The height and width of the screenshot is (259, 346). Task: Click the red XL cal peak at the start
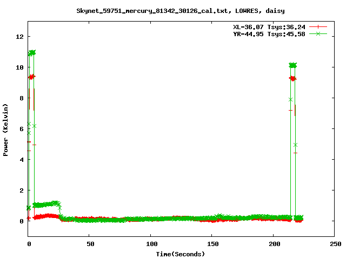[31, 77]
